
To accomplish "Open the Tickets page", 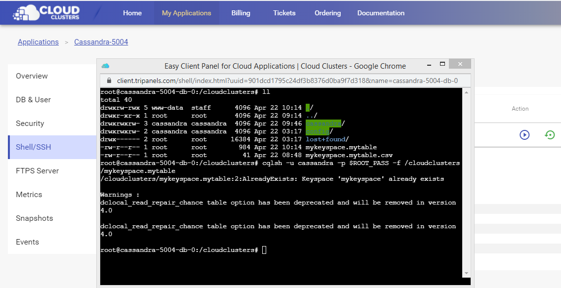I will click(284, 13).
